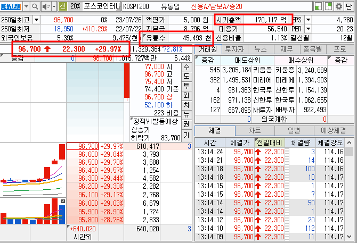357x243 pixels.
Task: Switch to the 종목별 tab
Action: pyautogui.click(x=313, y=49)
